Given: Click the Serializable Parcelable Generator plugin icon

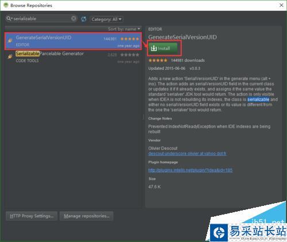Looking at the screenshot, I should [10, 57].
